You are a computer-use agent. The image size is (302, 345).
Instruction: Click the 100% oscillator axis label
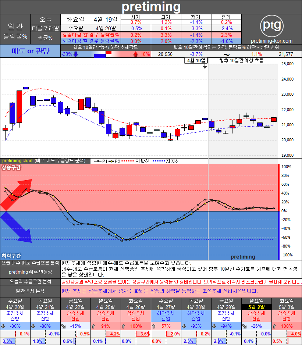point(286,167)
